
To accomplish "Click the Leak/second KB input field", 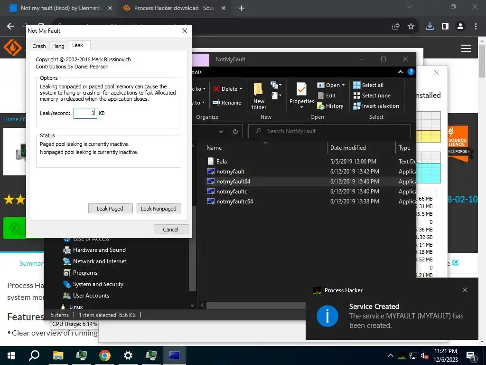I will point(85,113).
